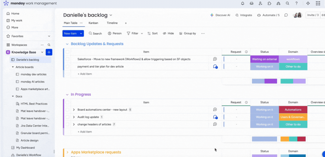Open Automate / 5 center
The width and height of the screenshot is (325, 157).
[268, 15]
